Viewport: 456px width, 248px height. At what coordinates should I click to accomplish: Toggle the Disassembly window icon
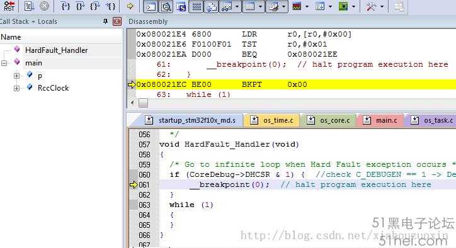point(166,6)
